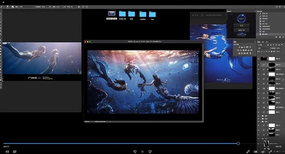This screenshot has height=154, width=285.
Task: Enable airbrush mode icon in options bar
Action: pos(64,7)
